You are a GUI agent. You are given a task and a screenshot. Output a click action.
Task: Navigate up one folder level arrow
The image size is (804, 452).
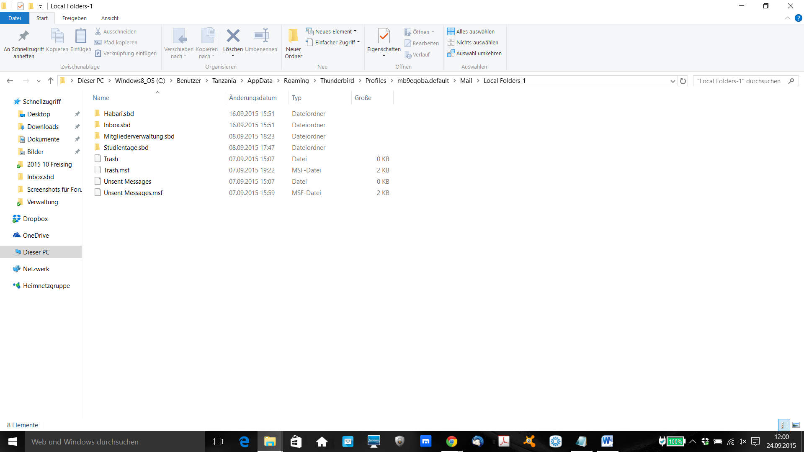tap(51, 81)
